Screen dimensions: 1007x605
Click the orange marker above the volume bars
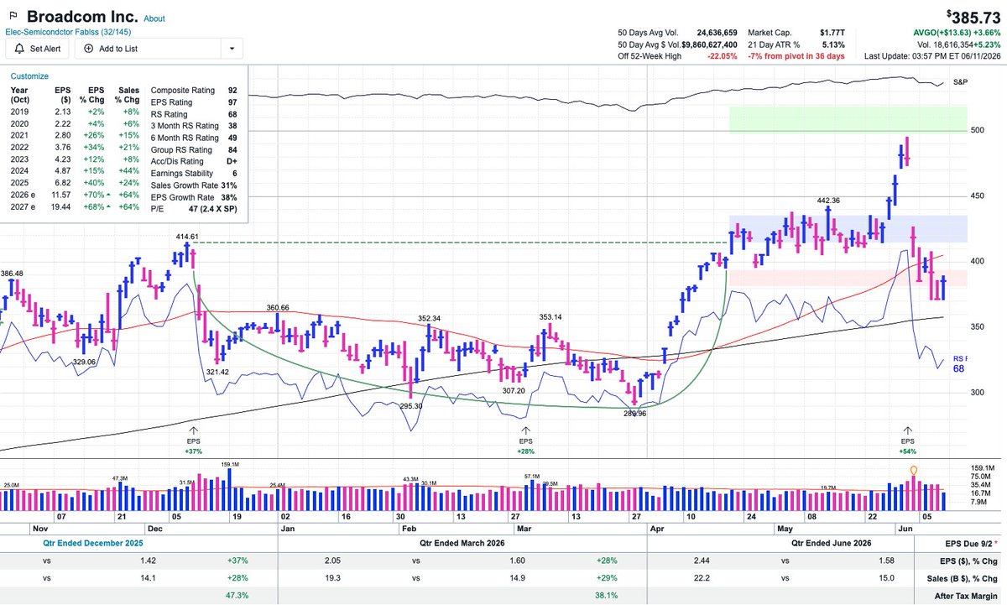914,470
